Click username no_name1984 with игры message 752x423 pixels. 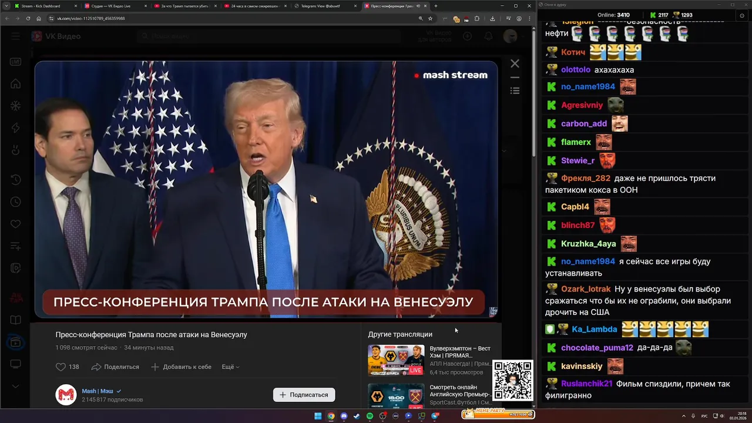pos(588,261)
